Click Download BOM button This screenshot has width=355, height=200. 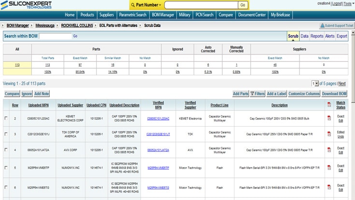(334, 93)
